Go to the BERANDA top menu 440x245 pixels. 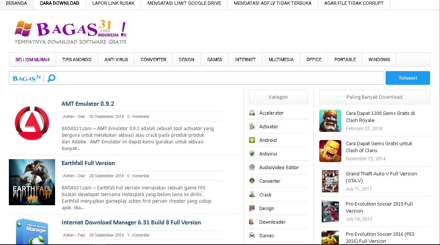click(x=17, y=3)
